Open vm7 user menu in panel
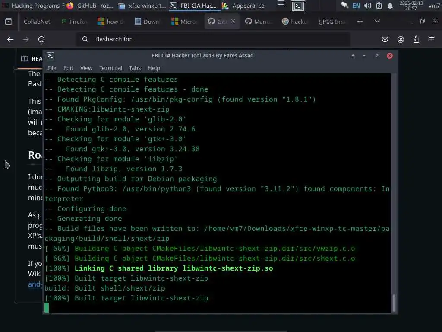This screenshot has height=332, width=442. tap(434, 6)
